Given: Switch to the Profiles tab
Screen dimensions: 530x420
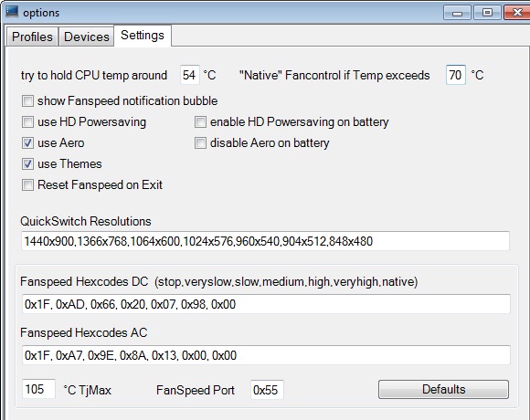Looking at the screenshot, I should coord(32,37).
